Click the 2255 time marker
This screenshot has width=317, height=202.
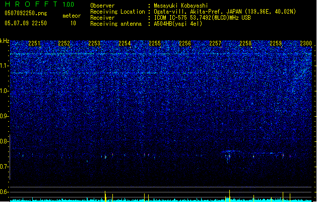coord(155,43)
